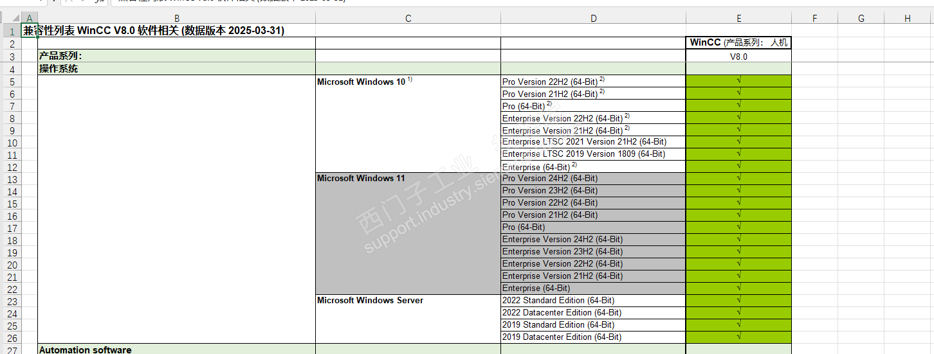Click the Windows 10 'Pro Version 22H2 (64-Bit)' cell
Viewport: 934px width, 354px height.
pos(593,82)
